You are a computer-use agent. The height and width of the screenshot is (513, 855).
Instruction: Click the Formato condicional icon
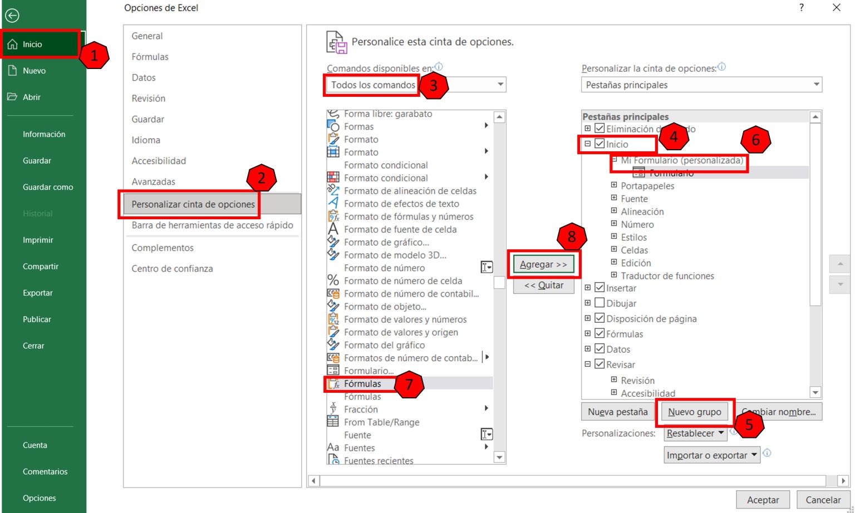pos(333,177)
